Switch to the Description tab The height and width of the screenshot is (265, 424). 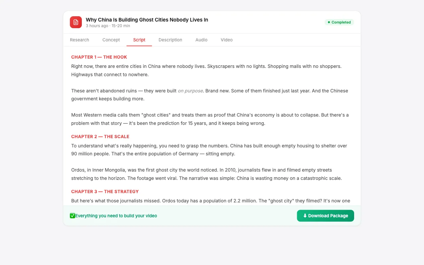click(170, 40)
